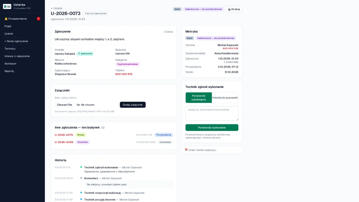Choose a file for attachment upload
Image resolution: width=359 pixels, height=202 pixels.
coord(64,105)
